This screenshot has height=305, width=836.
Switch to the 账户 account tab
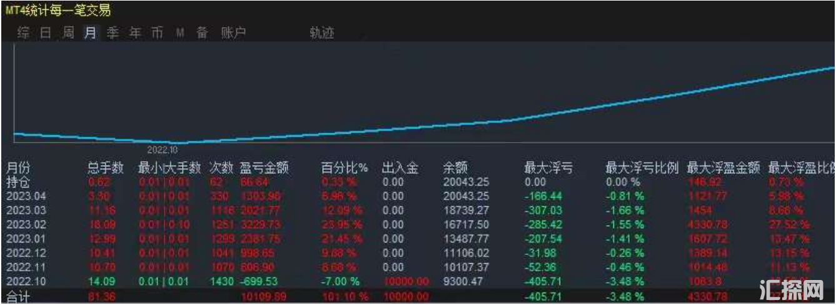pos(234,33)
